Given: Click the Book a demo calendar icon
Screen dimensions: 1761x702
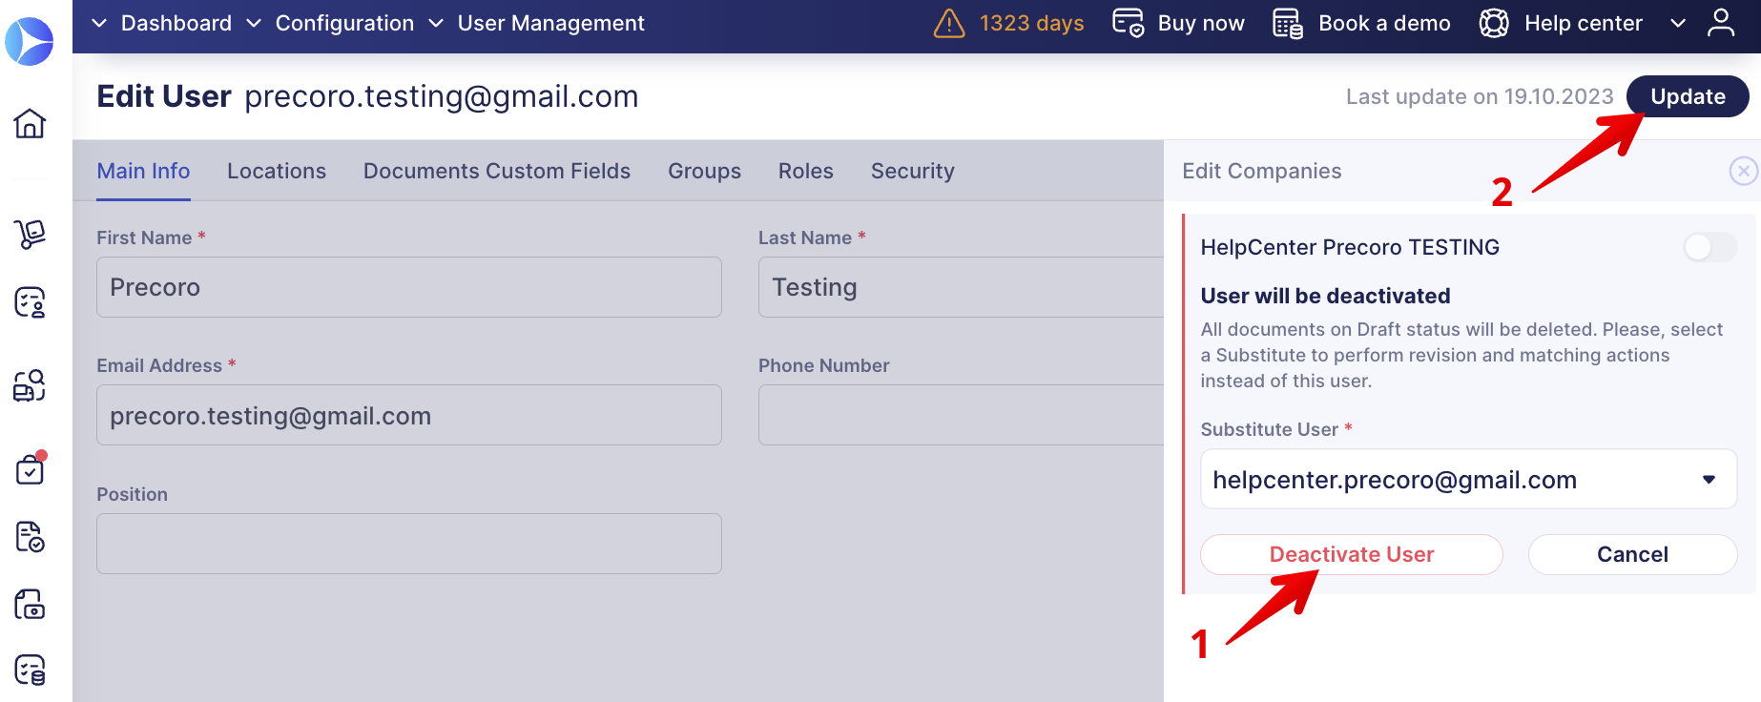Looking at the screenshot, I should point(1288,23).
